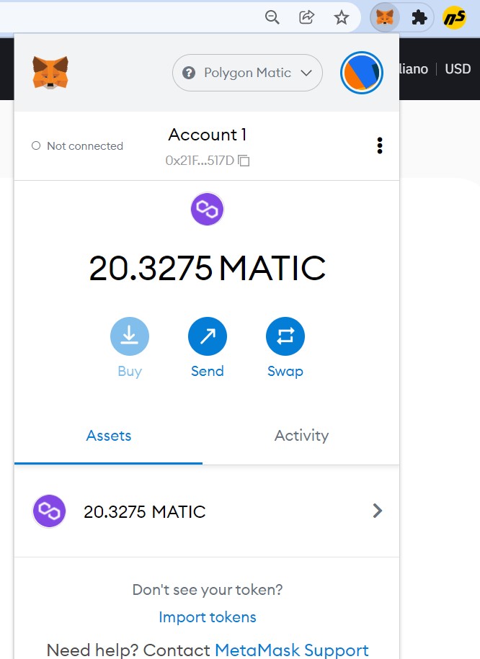
Task: Click the 20.3275 MATIC main balance
Action: 208,268
